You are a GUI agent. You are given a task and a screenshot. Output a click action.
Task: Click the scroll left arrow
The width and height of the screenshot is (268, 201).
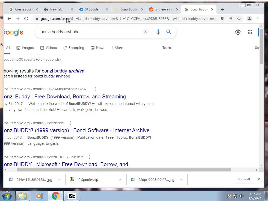(6, 170)
